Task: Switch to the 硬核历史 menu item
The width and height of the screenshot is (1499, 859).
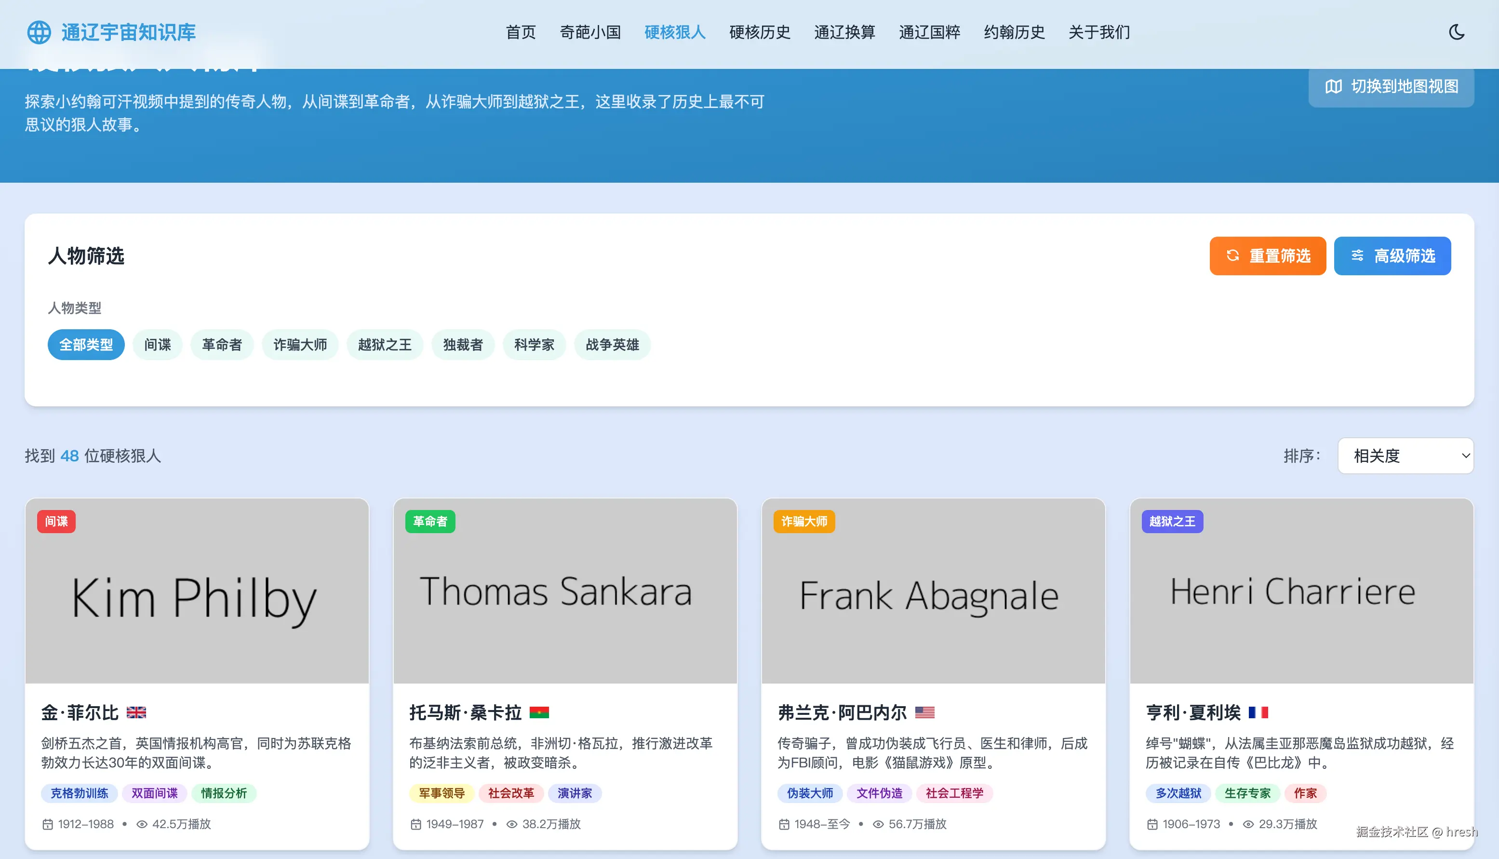Action: 759,32
